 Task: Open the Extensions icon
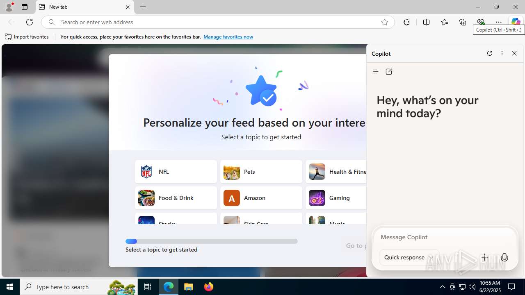(x=406, y=22)
